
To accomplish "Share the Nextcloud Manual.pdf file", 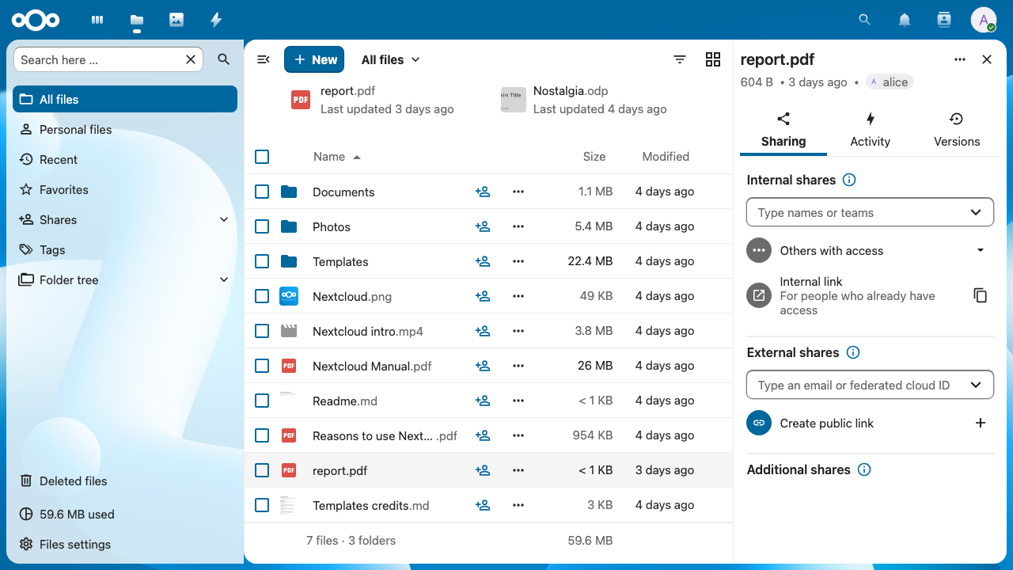I will 483,366.
